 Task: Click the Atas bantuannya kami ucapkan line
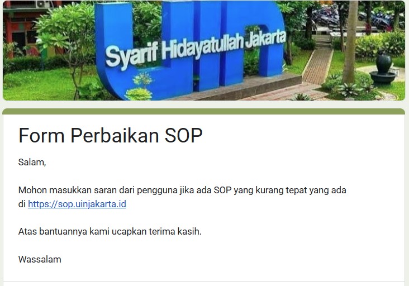coord(110,231)
